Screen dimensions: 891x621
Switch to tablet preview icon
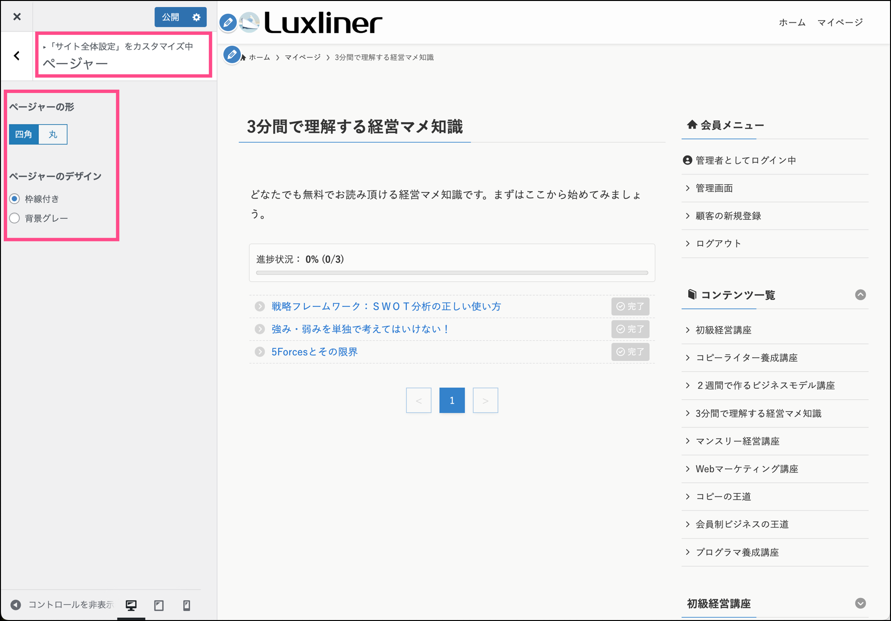point(159,605)
